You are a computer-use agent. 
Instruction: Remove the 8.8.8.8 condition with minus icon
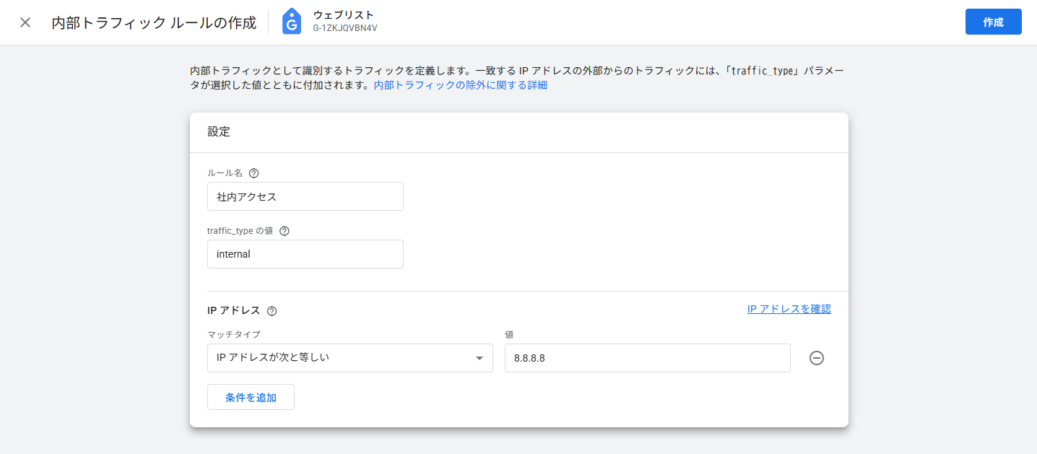[816, 358]
